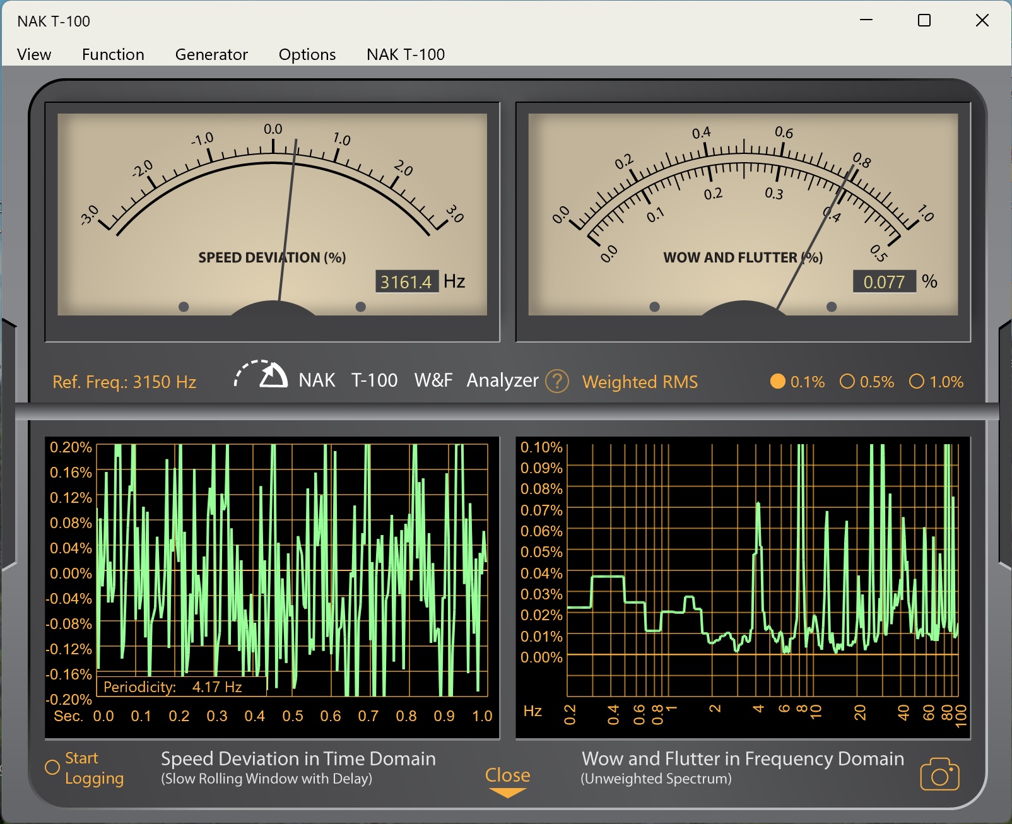Click the Wow and Flutter frequency spectrum graph
Image resolution: width=1012 pixels, height=824 pixels.
[762, 570]
